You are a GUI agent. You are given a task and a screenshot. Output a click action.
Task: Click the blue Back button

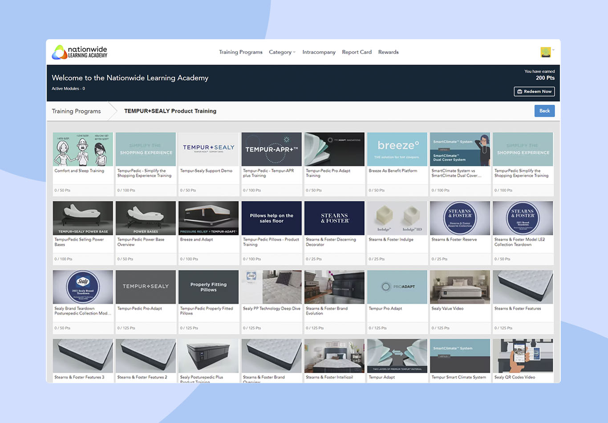544,111
